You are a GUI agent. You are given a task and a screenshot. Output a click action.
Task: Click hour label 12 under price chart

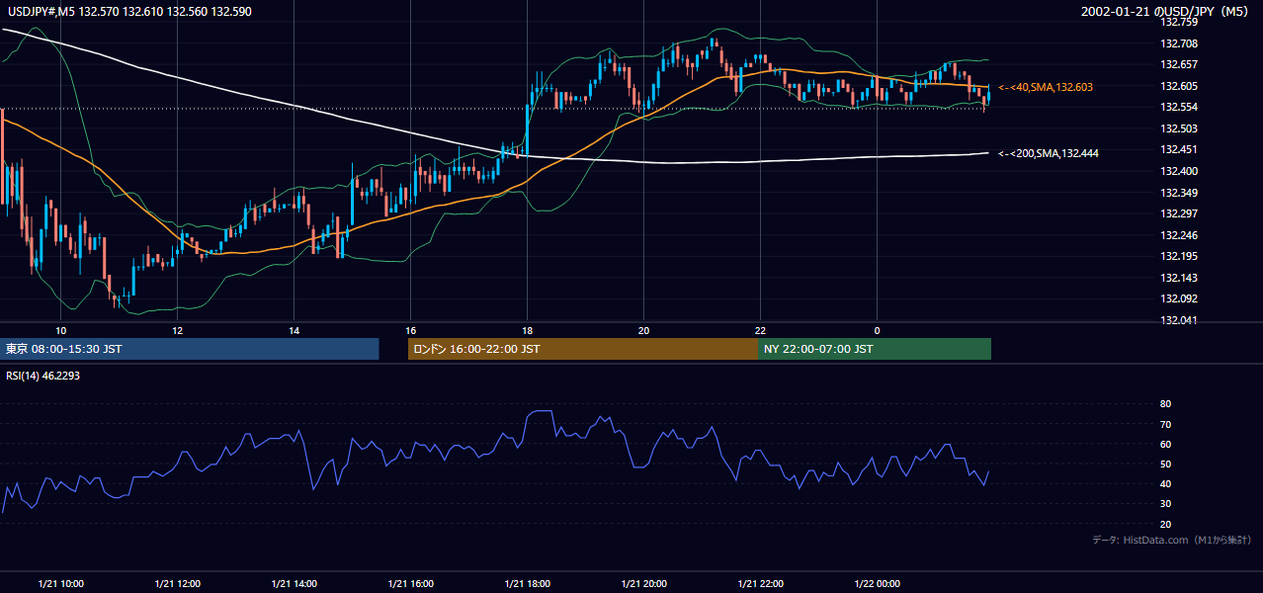(178, 330)
